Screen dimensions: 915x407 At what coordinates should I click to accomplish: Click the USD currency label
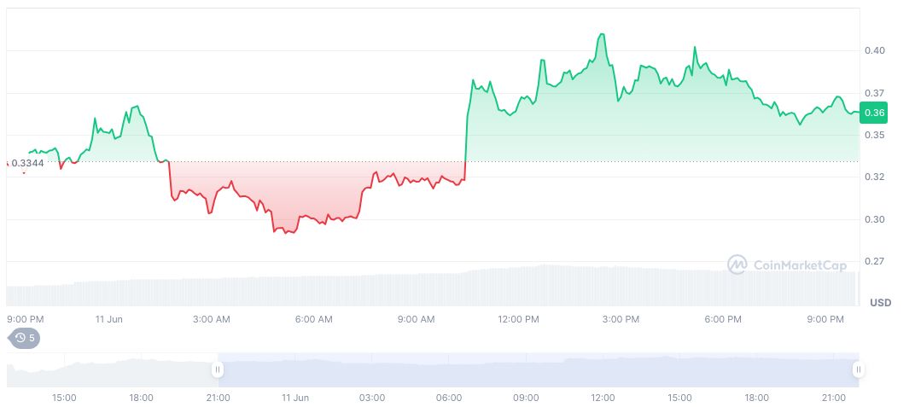(x=880, y=303)
